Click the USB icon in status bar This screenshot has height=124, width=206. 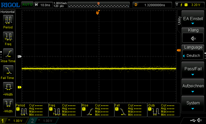(x=193, y=120)
